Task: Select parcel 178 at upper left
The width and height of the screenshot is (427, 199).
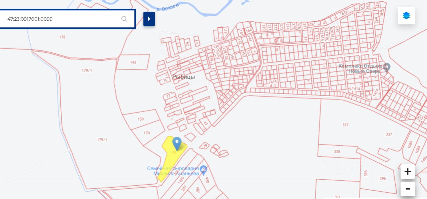Action: [62, 37]
